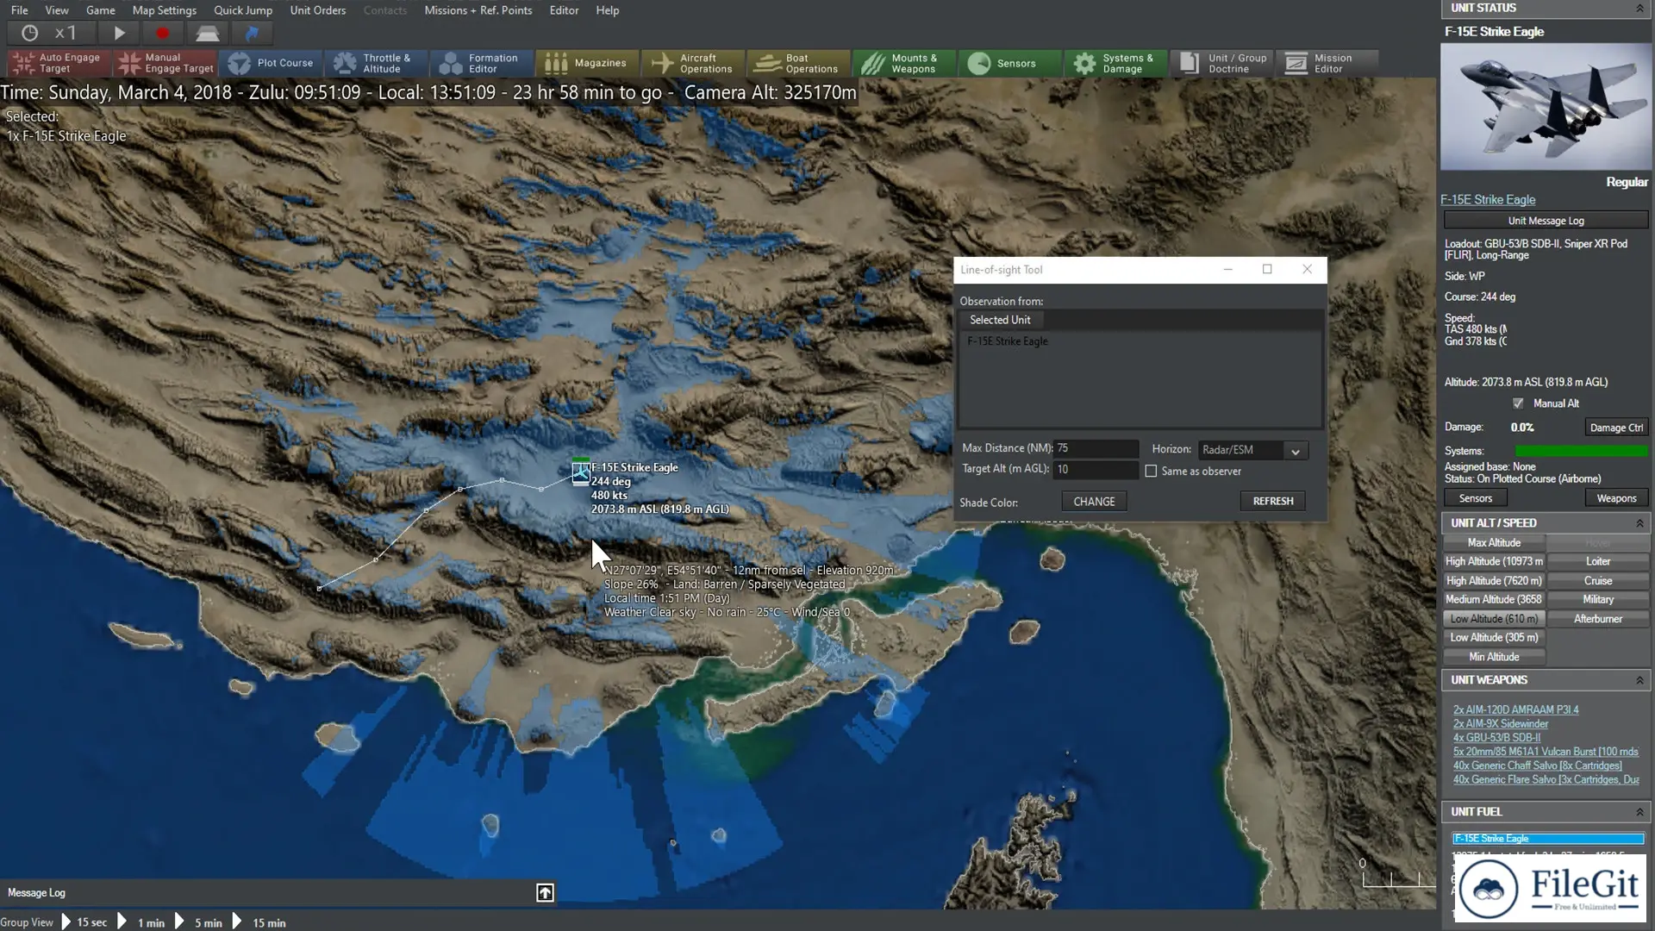Click the F-15E unit icon on map
Image resolution: width=1655 pixels, height=931 pixels.
581,473
